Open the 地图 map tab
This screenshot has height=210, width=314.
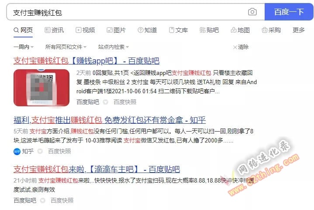click(x=240, y=30)
